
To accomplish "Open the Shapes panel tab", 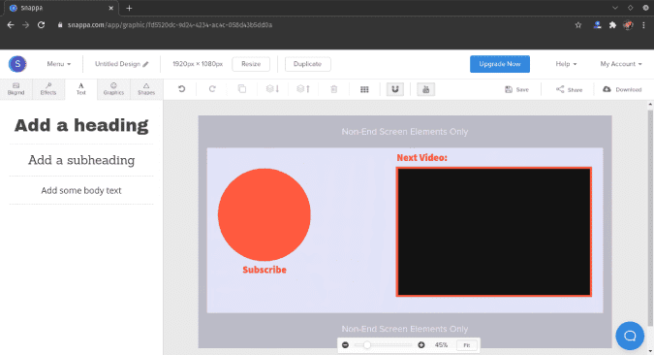I will [146, 89].
